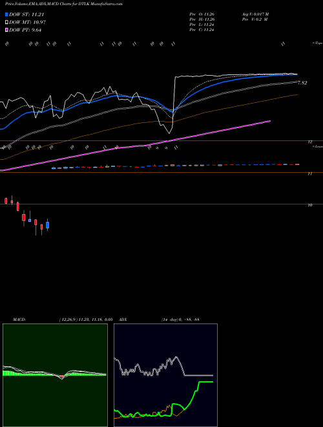Click the 7.82 line-end label
Image resolution: width=323 pixels, height=427 pixels.
pyautogui.click(x=302, y=83)
